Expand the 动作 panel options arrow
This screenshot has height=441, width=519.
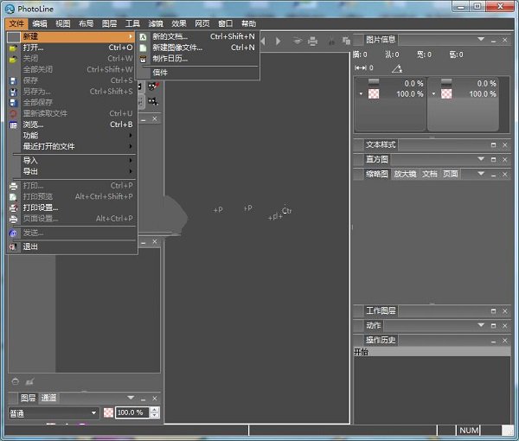click(x=481, y=325)
